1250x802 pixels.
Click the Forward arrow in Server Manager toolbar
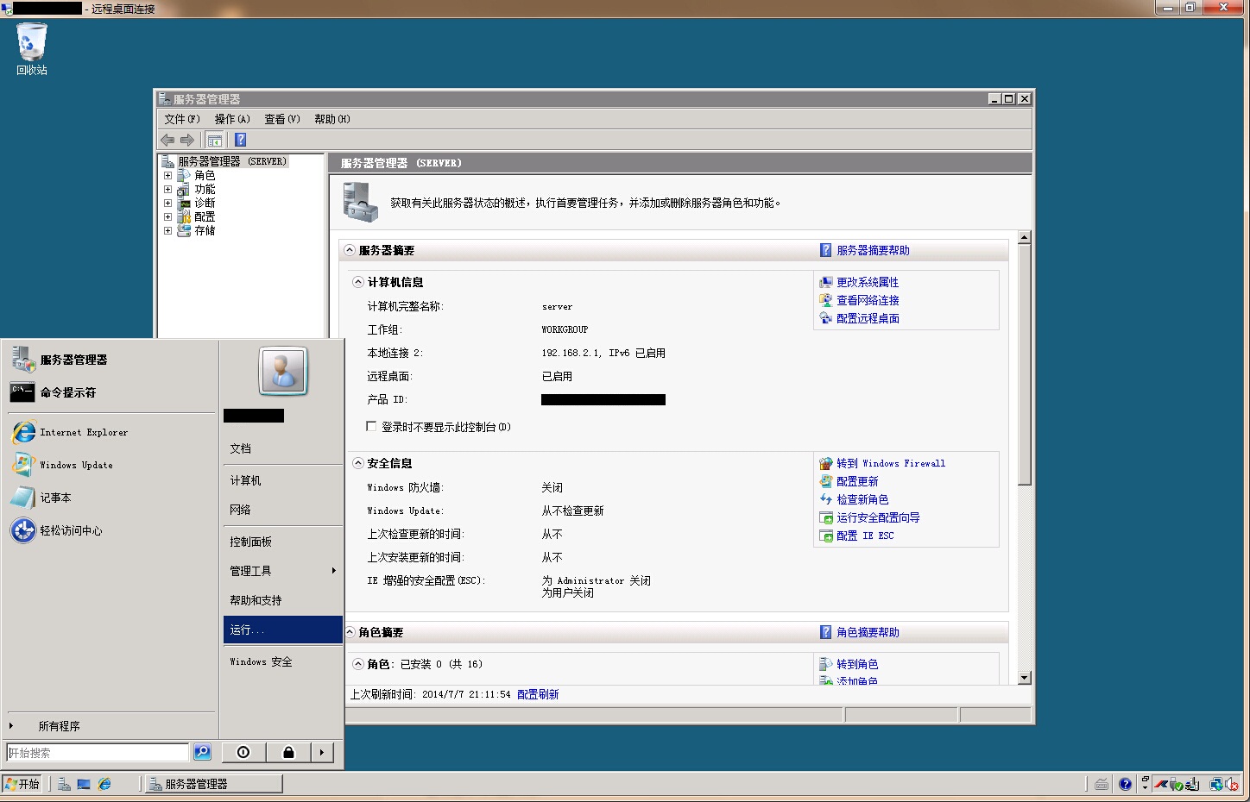click(x=187, y=140)
